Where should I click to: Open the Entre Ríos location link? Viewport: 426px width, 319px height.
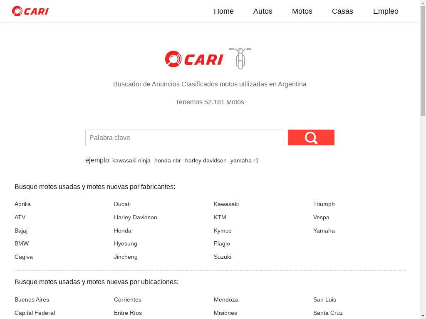pyautogui.click(x=128, y=313)
